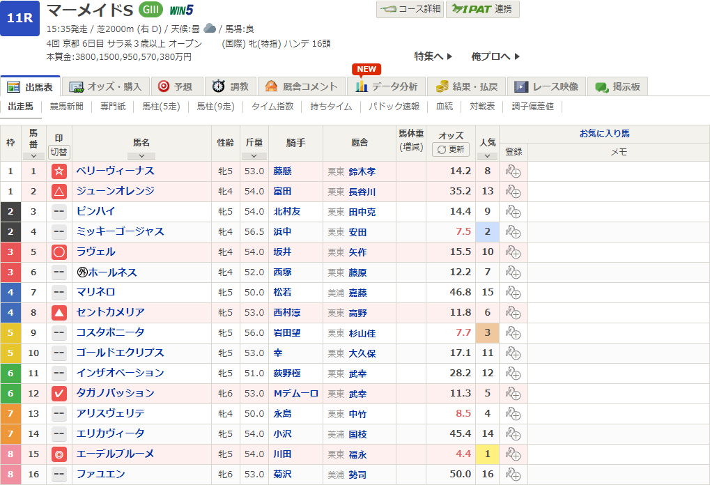The height and width of the screenshot is (485, 710).
Task: Click the WIN5 logo icon
Action: (181, 10)
